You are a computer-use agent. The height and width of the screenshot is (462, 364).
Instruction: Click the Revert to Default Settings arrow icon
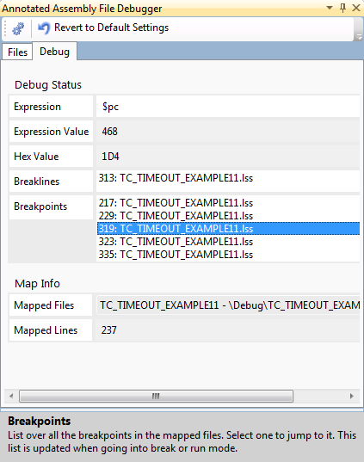(x=44, y=28)
